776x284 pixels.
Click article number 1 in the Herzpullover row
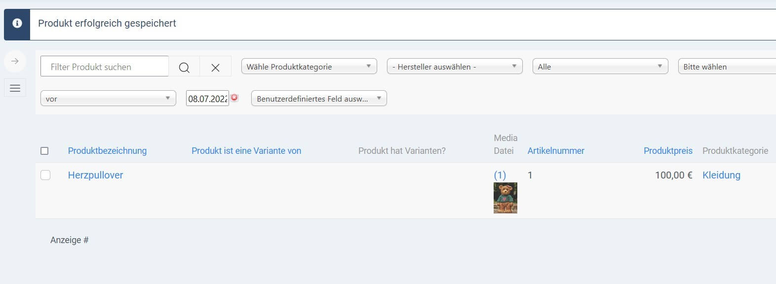(x=530, y=175)
